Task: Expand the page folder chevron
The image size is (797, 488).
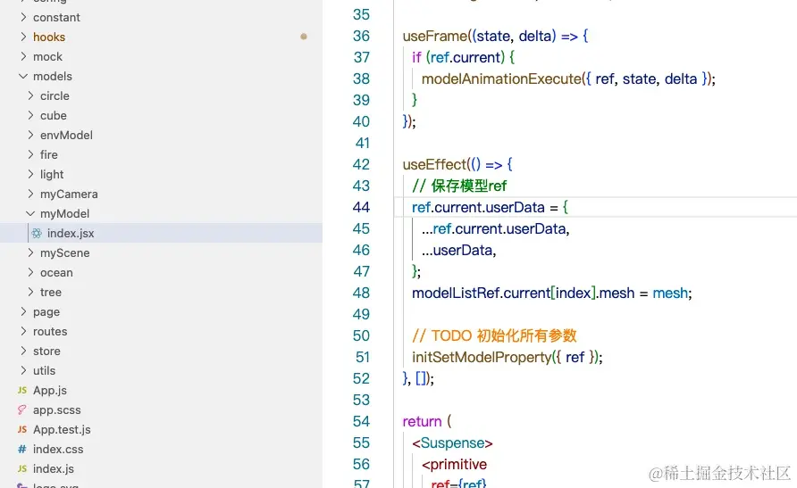Action: click(x=23, y=311)
